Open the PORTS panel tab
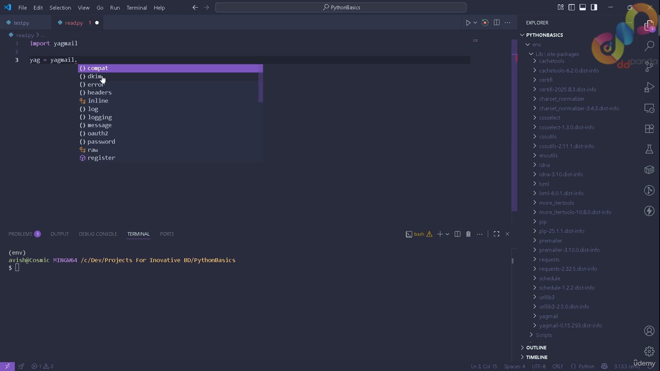Image resolution: width=660 pixels, height=371 pixels. [x=167, y=234]
